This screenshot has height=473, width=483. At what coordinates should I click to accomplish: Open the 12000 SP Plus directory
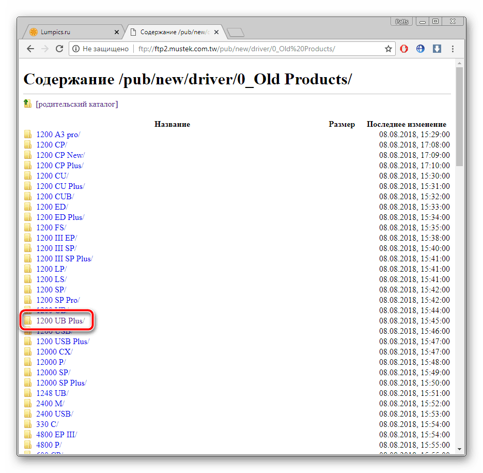click(61, 383)
